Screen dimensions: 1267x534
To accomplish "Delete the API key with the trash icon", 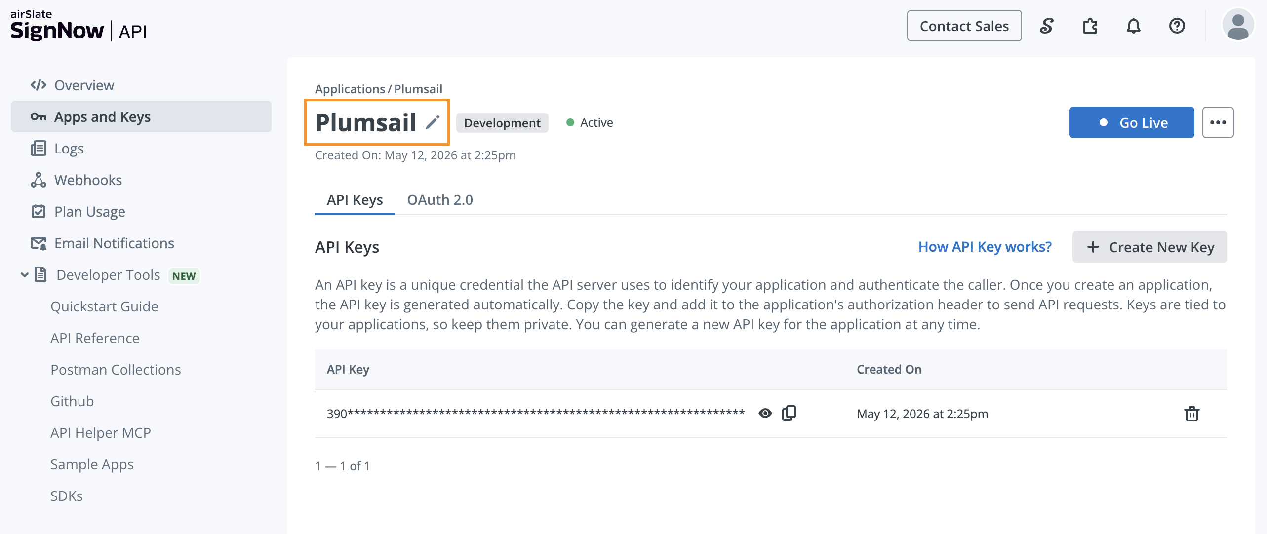I will (1191, 414).
